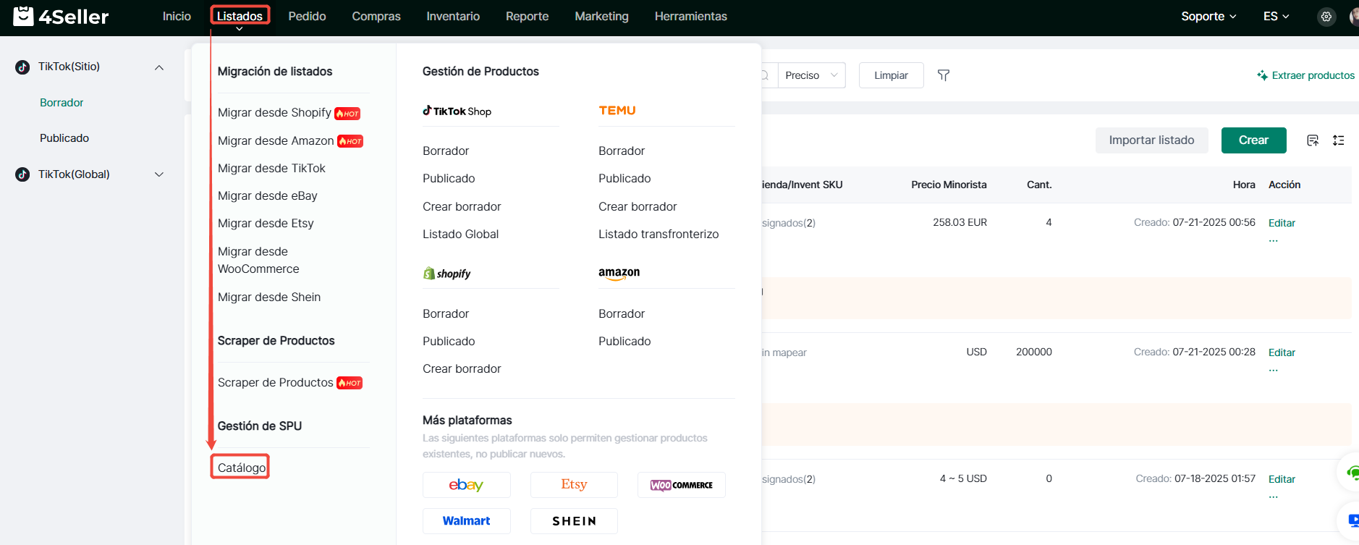Screen dimensions: 1359x545
Task: Open the Preciso match dropdown
Action: 811,75
